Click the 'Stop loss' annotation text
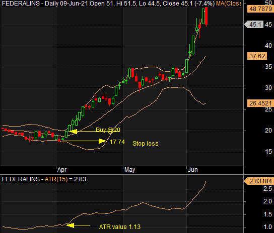The height and width of the screenshot is (233, 274). (146, 144)
